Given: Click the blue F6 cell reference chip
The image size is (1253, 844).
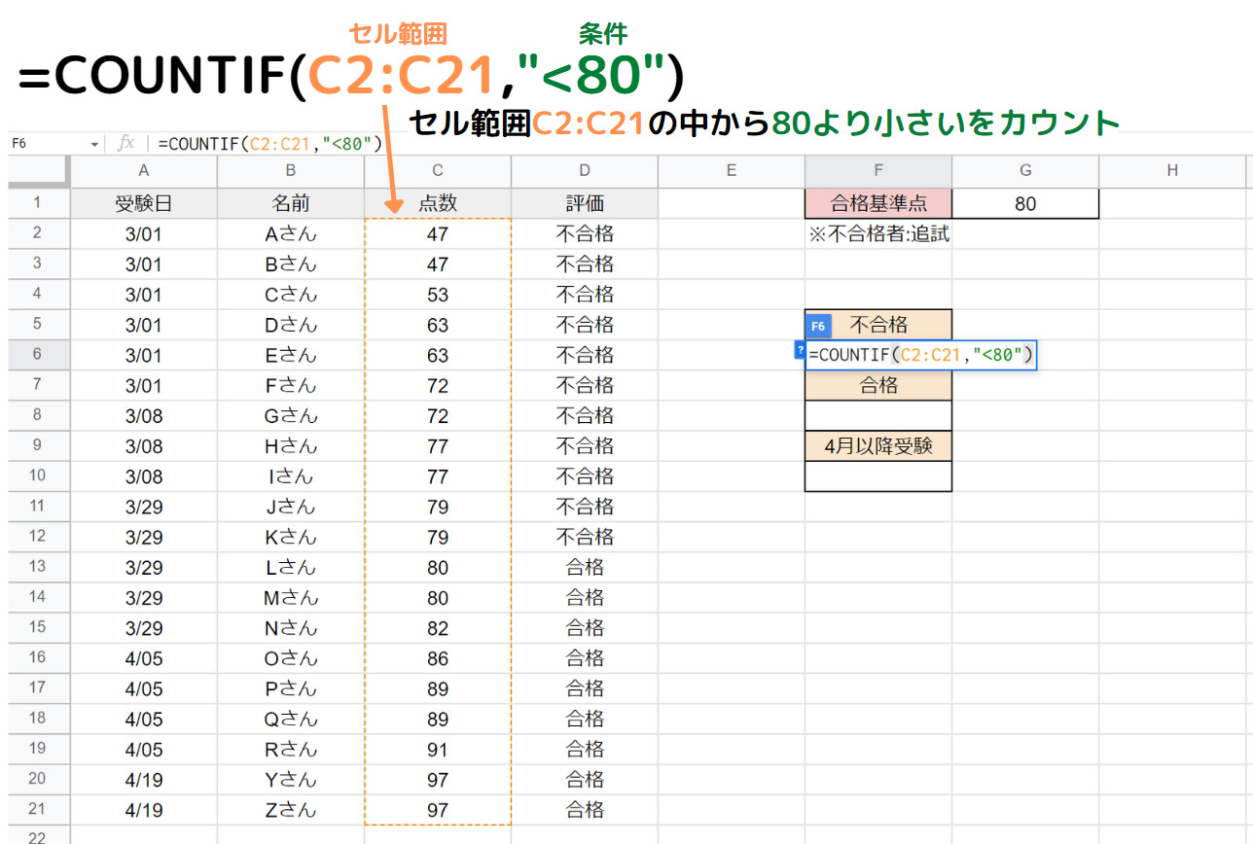Looking at the screenshot, I should 817,326.
